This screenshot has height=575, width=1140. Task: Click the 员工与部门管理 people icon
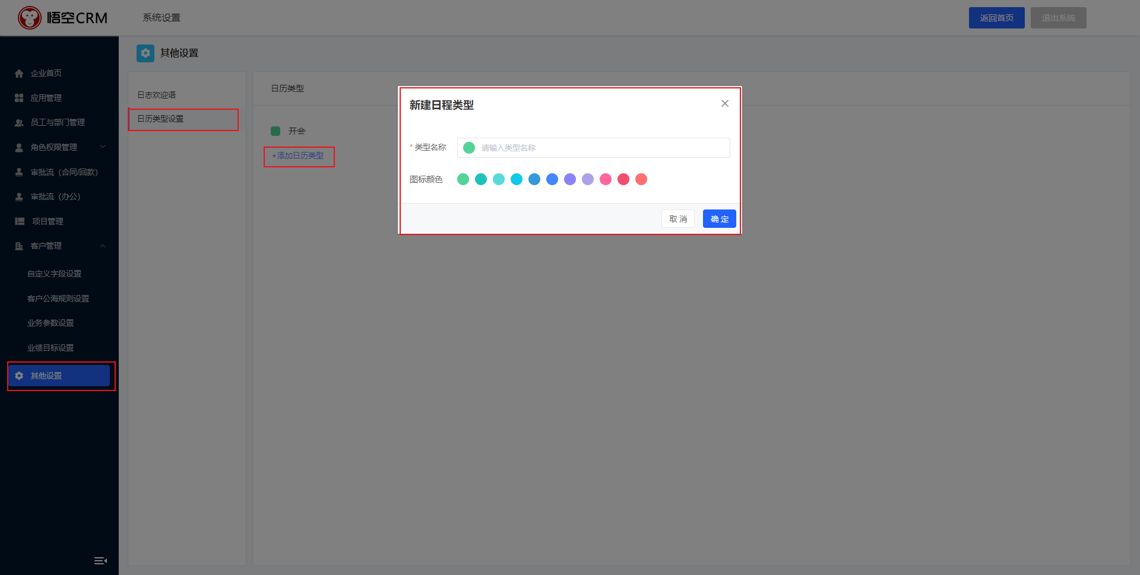pos(19,123)
